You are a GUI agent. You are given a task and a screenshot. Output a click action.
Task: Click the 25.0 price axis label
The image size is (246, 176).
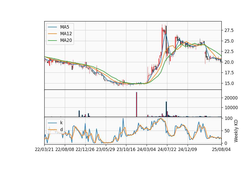229,41
